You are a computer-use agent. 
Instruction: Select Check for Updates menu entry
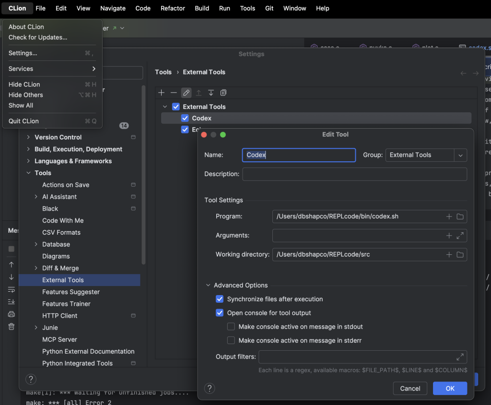pyautogui.click(x=38, y=37)
